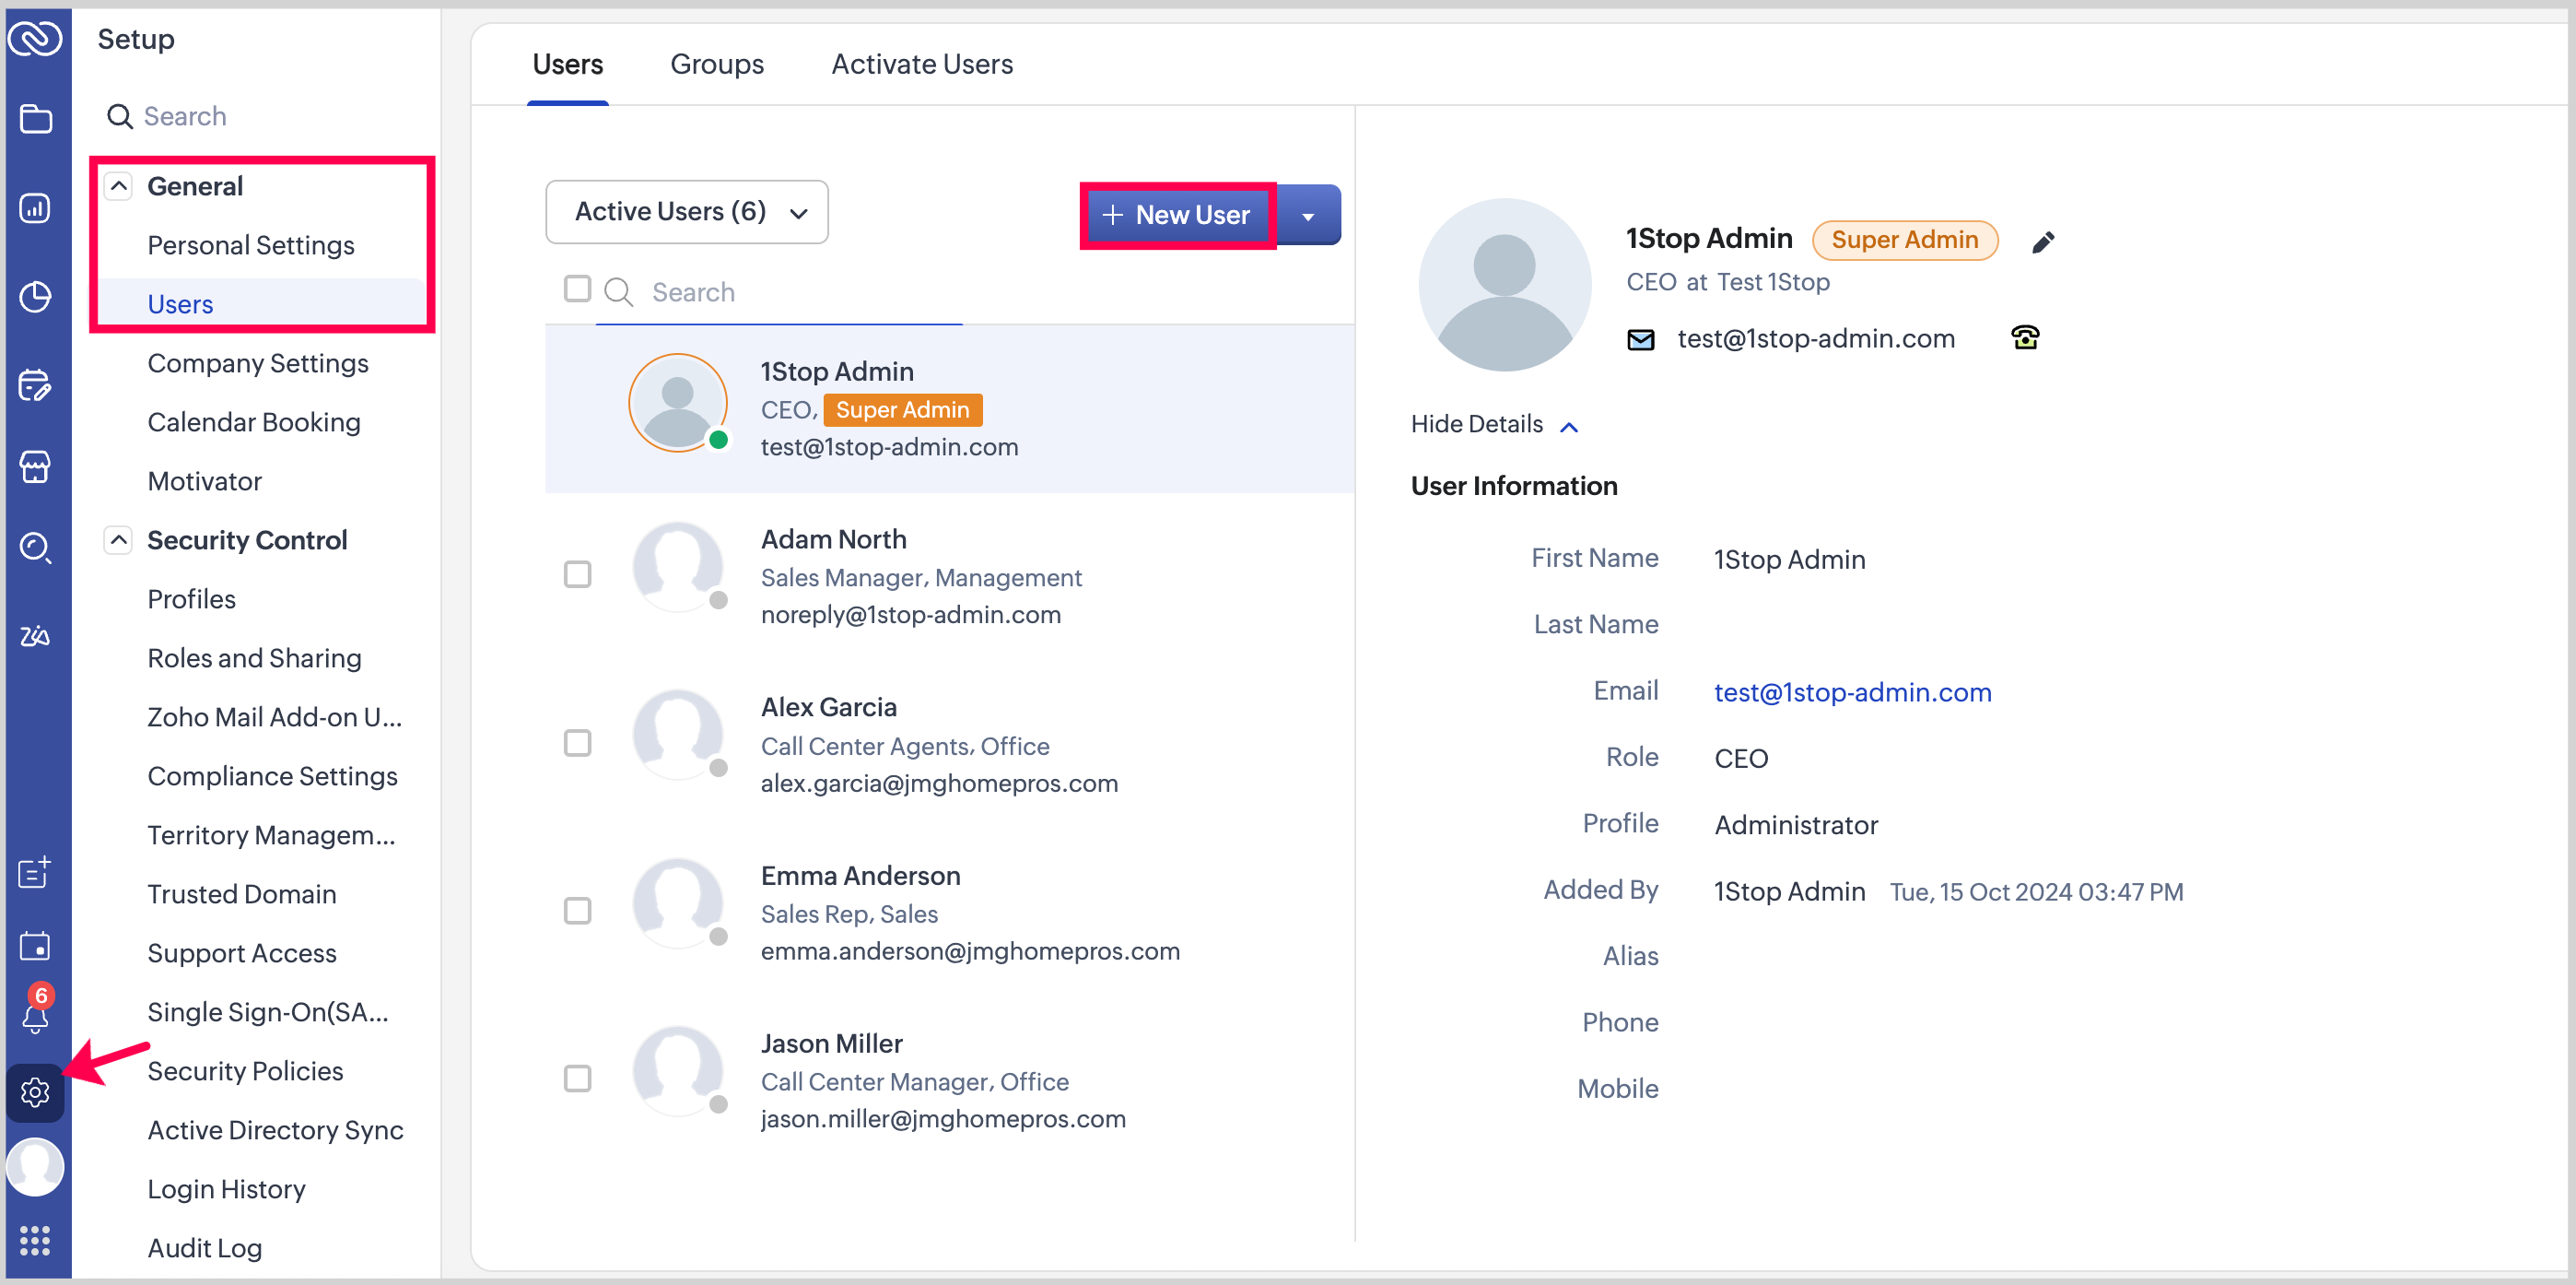The height and width of the screenshot is (1285, 2576).
Task: Tick the select-all users checkbox
Action: pyautogui.click(x=577, y=289)
